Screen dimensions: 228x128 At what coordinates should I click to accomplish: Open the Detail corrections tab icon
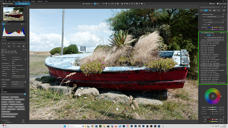pyautogui.click(x=210, y=10)
